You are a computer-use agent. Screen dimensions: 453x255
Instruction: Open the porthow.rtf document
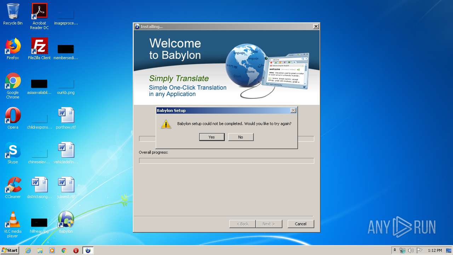point(66,118)
